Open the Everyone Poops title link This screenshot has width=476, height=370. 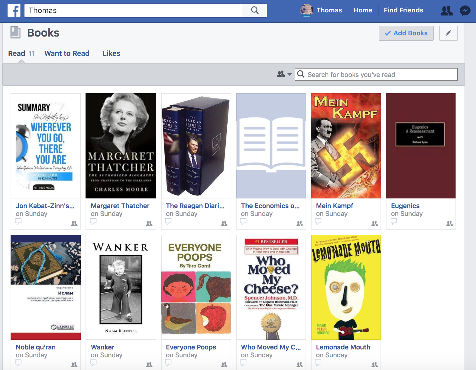[x=191, y=347]
